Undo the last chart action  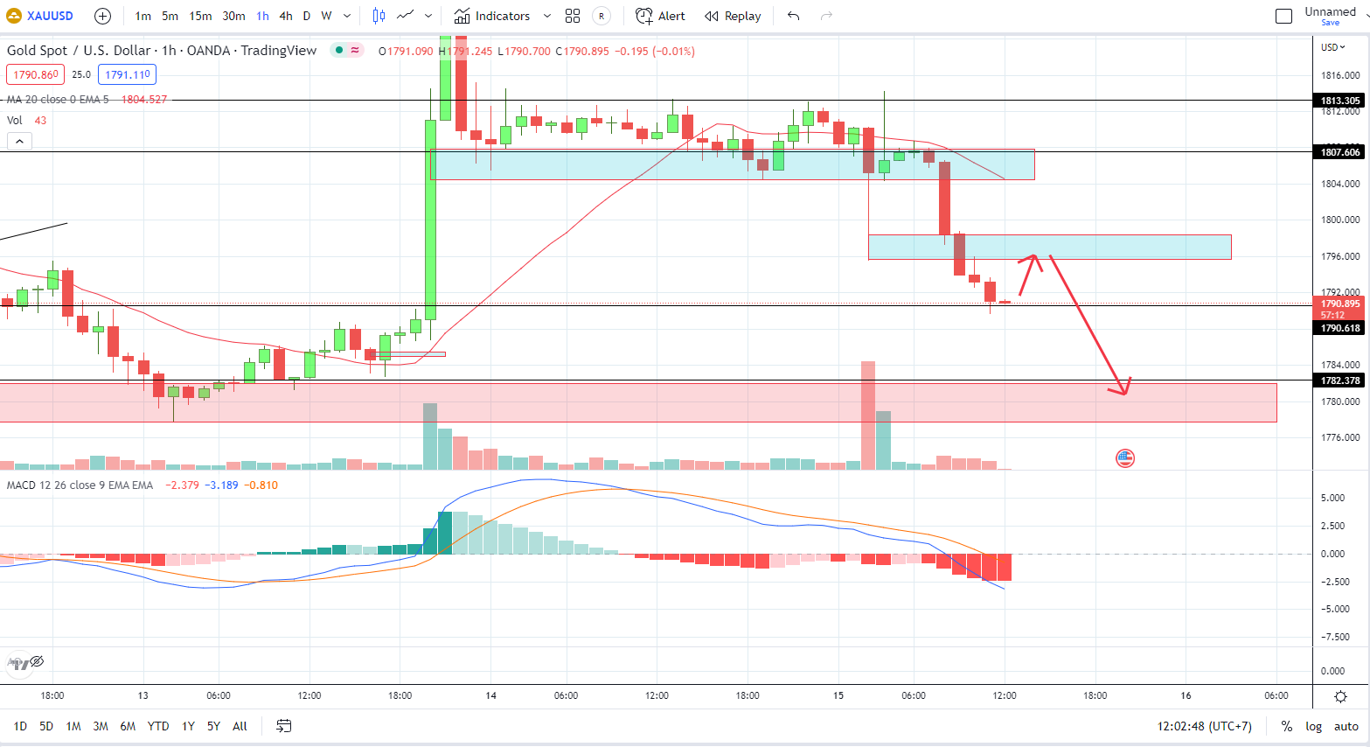(793, 16)
